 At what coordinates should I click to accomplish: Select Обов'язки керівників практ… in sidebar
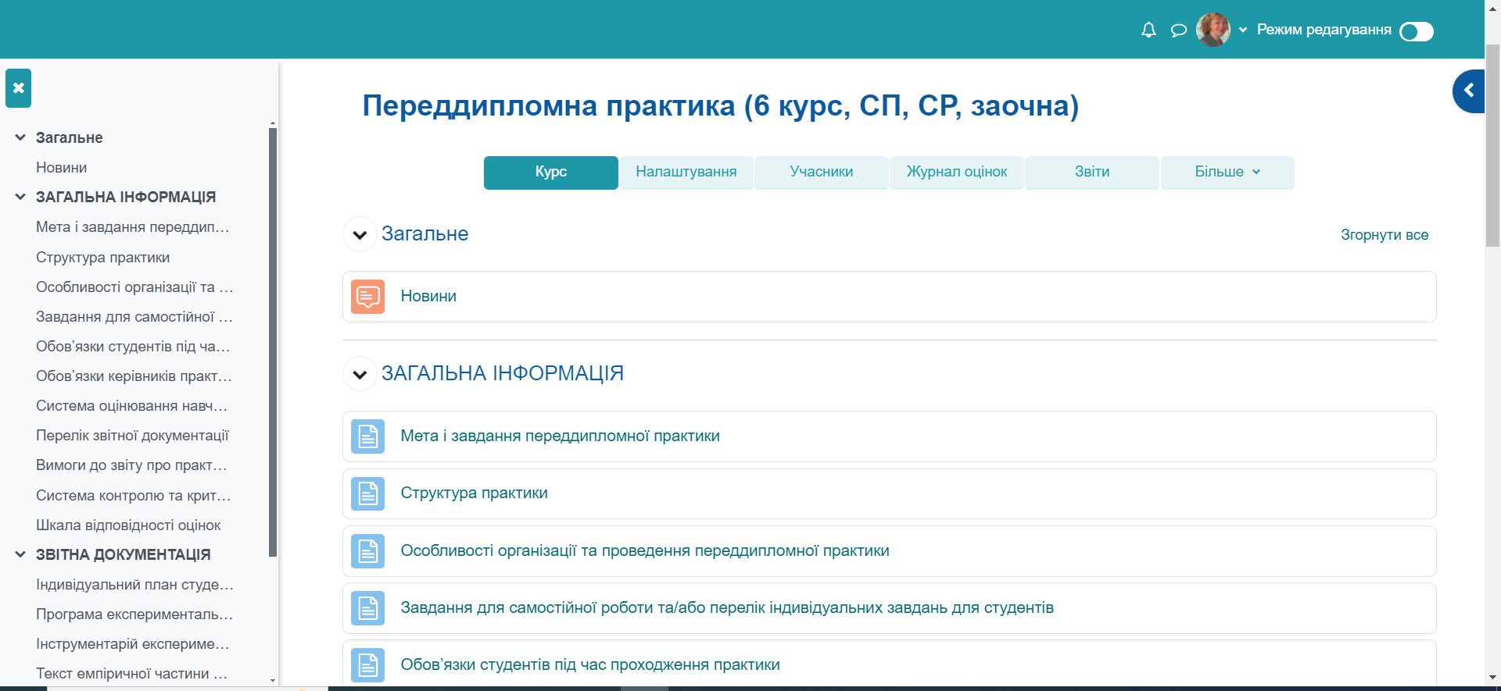(x=134, y=376)
